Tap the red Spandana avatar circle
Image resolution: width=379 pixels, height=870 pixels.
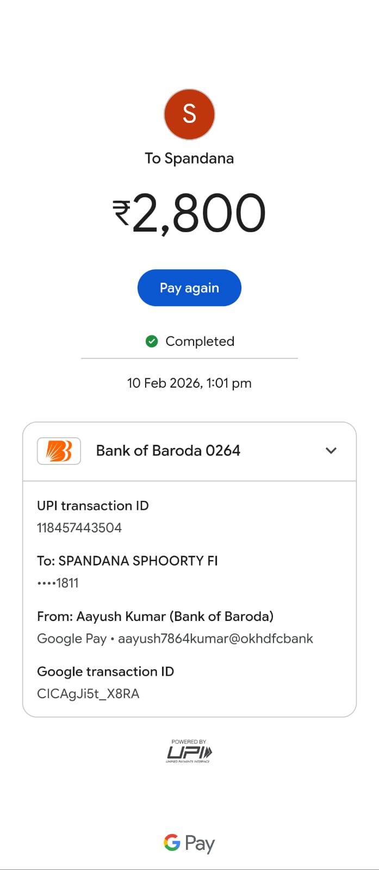189,114
